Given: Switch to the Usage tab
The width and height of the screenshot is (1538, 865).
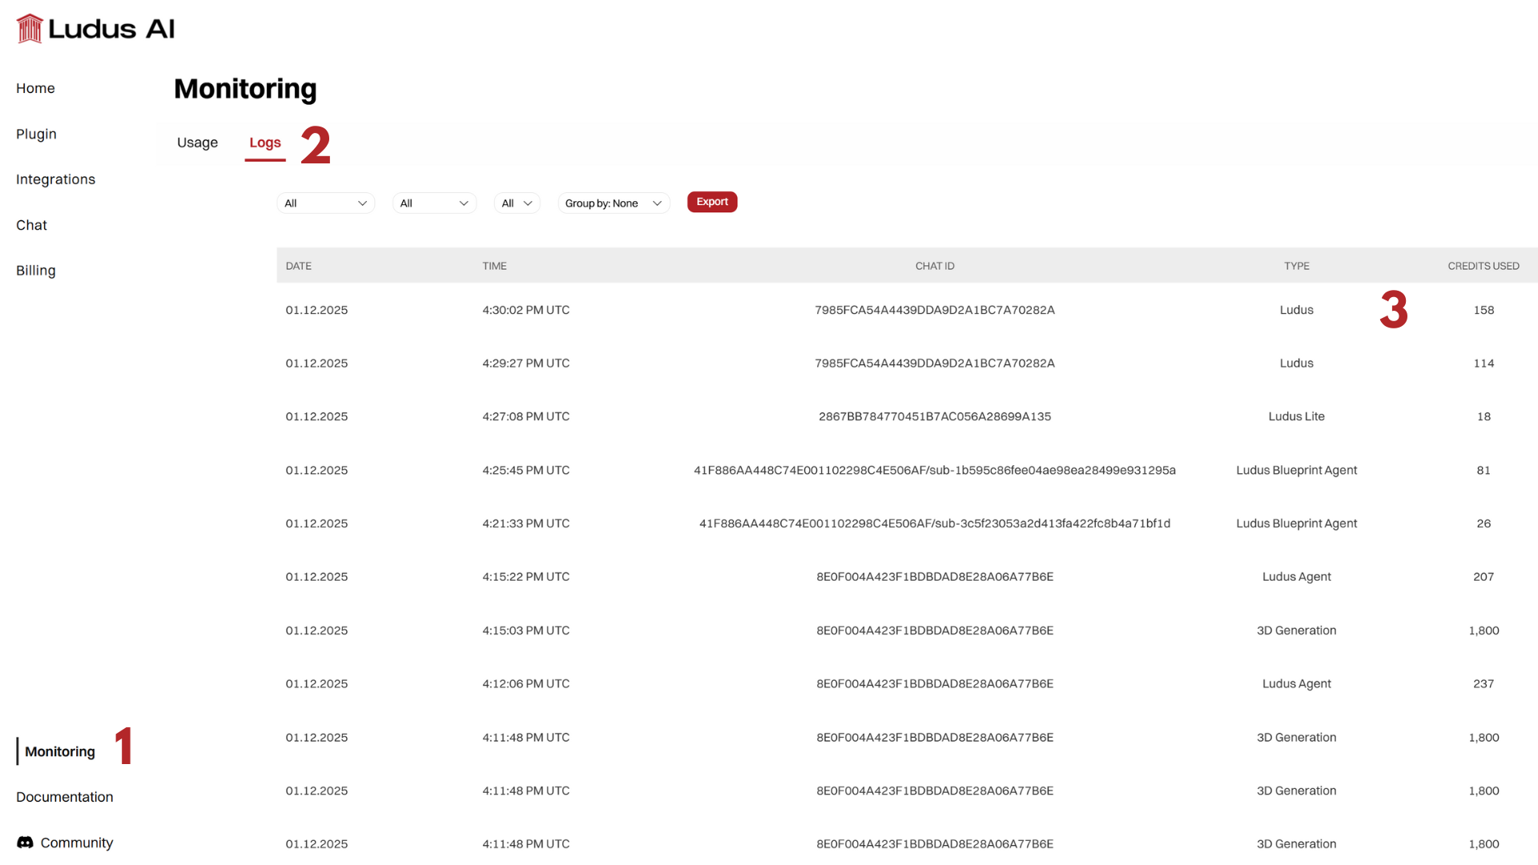Looking at the screenshot, I should pos(197,142).
